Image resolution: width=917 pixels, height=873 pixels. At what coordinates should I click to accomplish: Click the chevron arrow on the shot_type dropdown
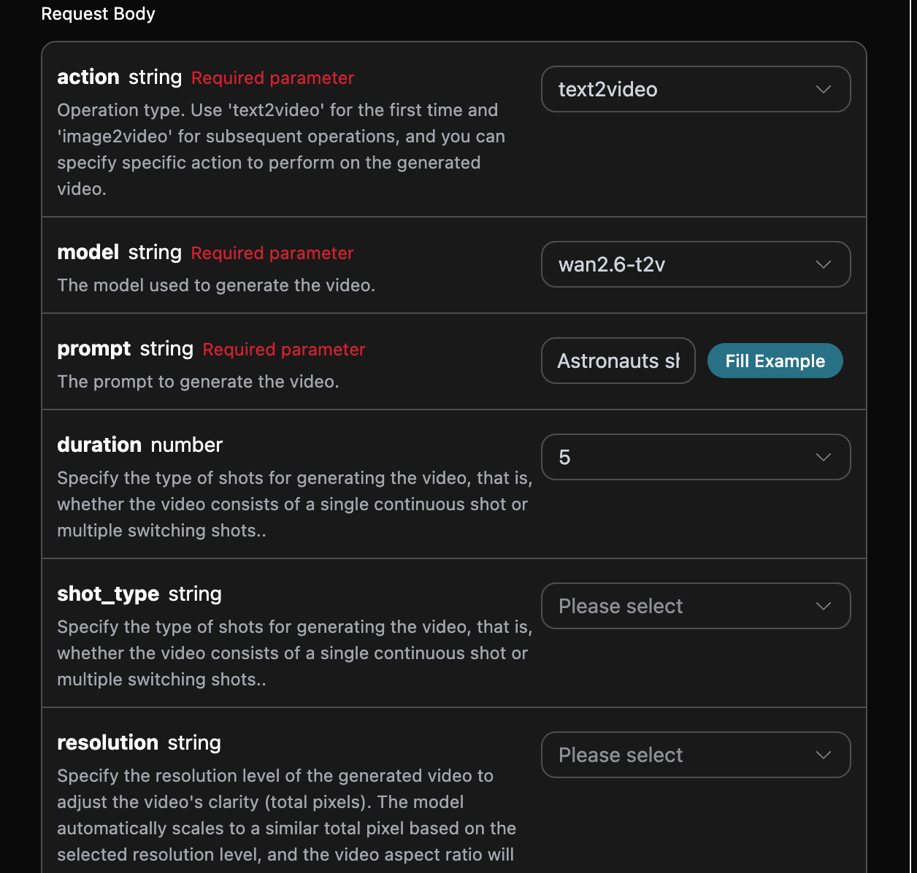823,607
